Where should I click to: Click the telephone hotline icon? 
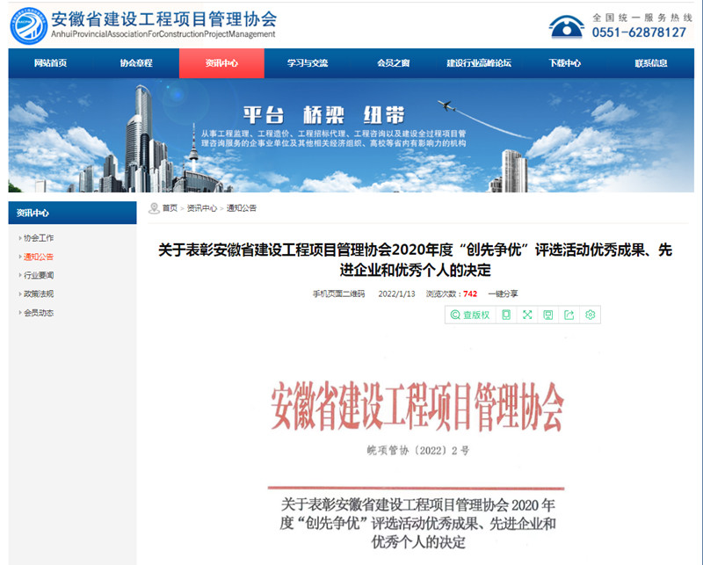click(566, 26)
